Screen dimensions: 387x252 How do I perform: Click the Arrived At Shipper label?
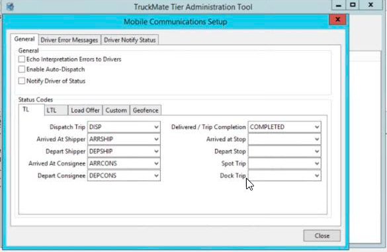tap(61, 139)
